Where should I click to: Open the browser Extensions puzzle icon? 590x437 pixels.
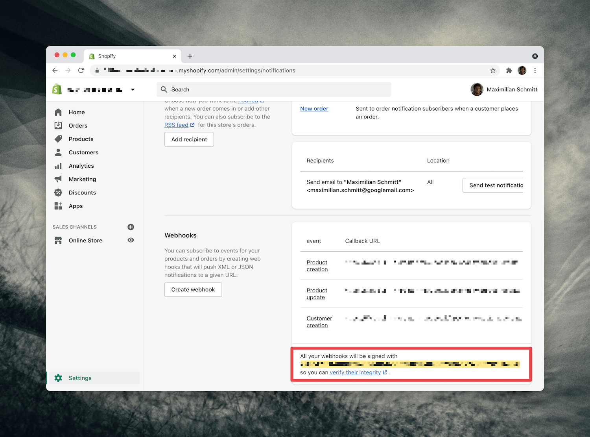[x=509, y=70]
